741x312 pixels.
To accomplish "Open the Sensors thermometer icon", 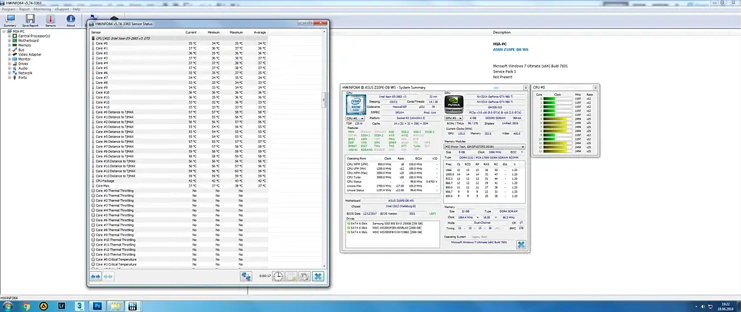I will 51,20.
